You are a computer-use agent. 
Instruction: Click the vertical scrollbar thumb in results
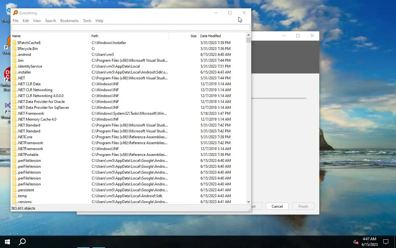tap(248, 40)
